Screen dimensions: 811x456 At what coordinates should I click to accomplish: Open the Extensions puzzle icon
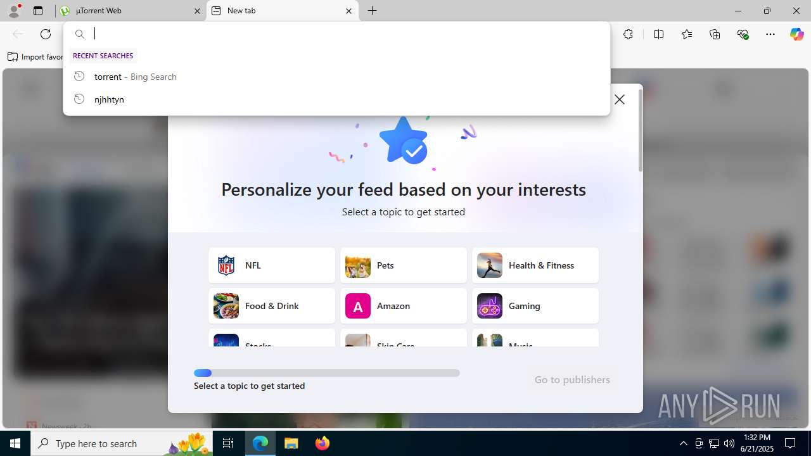(628, 34)
